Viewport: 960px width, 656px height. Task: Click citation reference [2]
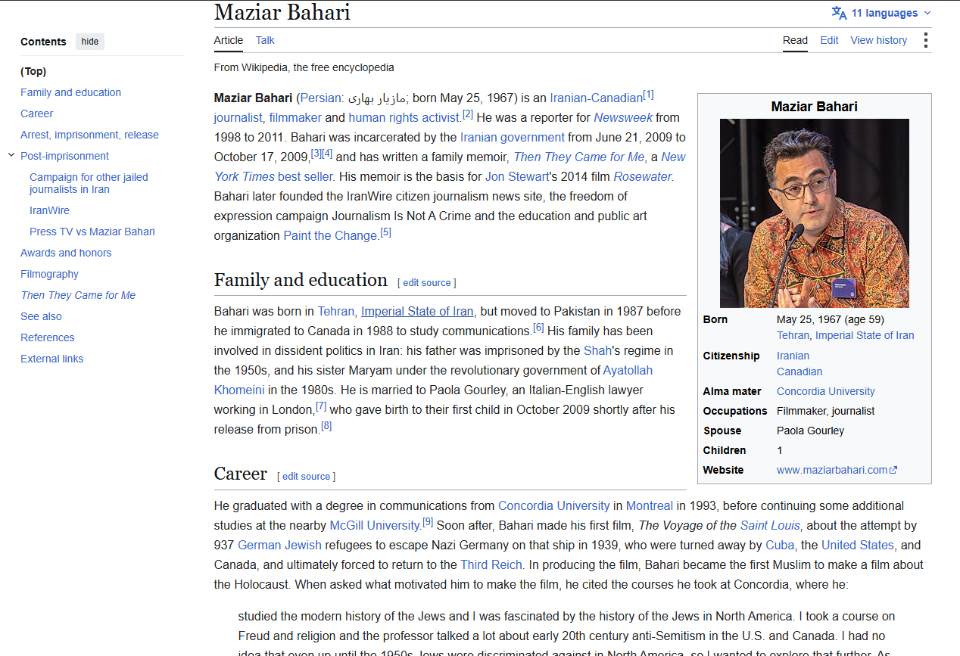click(468, 113)
